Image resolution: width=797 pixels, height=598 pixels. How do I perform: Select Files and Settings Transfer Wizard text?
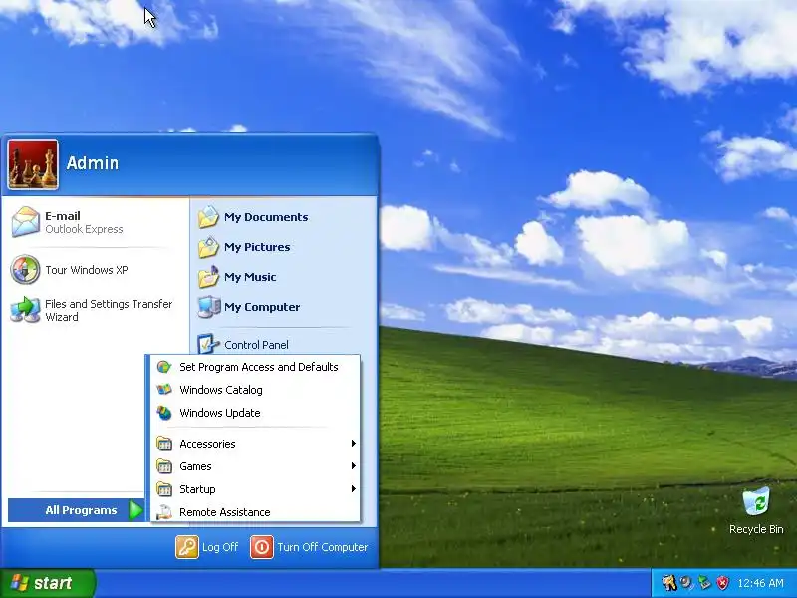point(109,310)
